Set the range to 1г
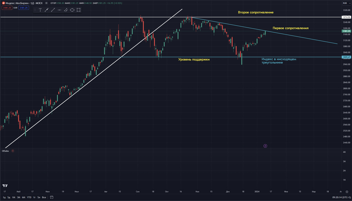This screenshot has width=352, height=201. tap(34, 197)
